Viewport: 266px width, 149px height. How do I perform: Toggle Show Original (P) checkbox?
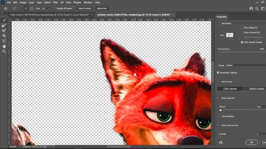[x=242, y=32]
